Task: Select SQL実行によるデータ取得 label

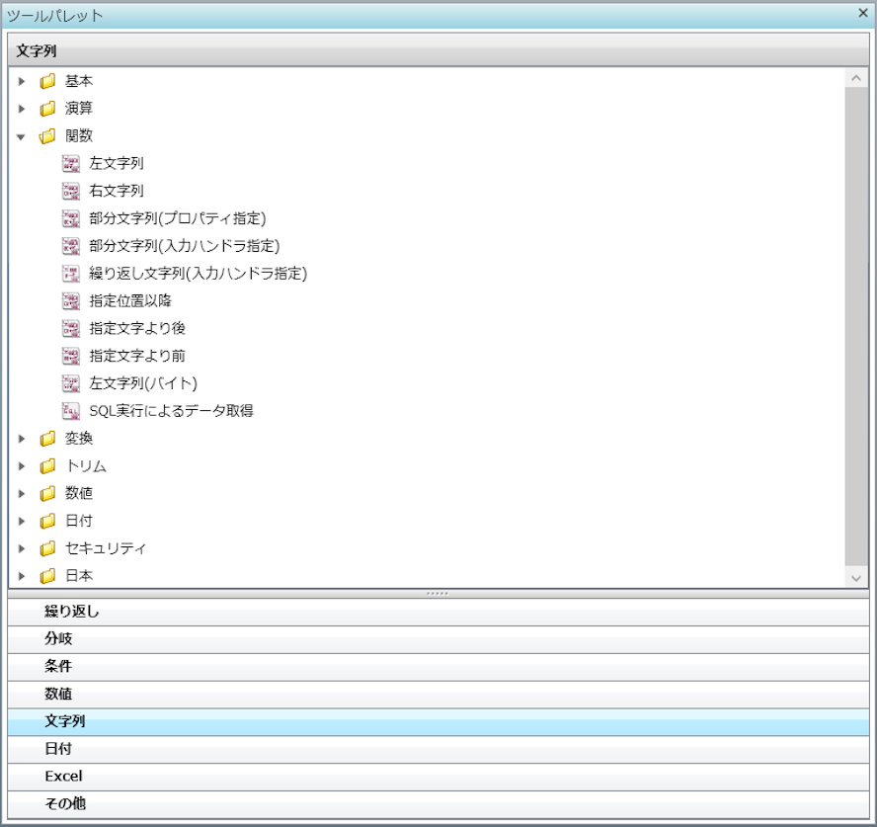Action: (x=171, y=411)
